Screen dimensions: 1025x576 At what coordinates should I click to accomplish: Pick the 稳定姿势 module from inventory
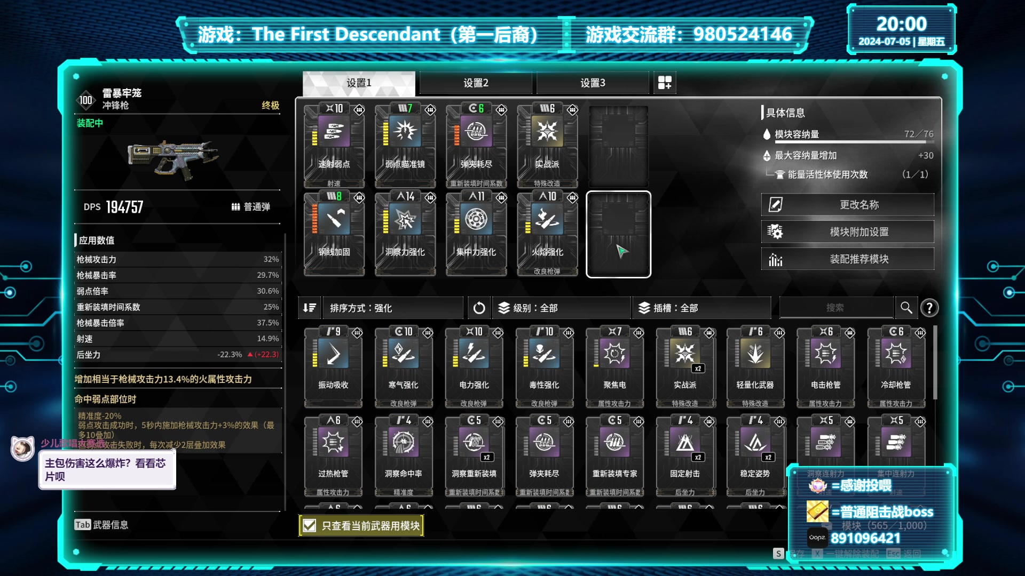click(755, 456)
